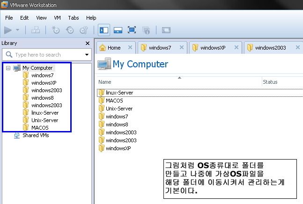Toggle the library sidebar view icon
The image size is (303, 204).
click(x=104, y=30)
